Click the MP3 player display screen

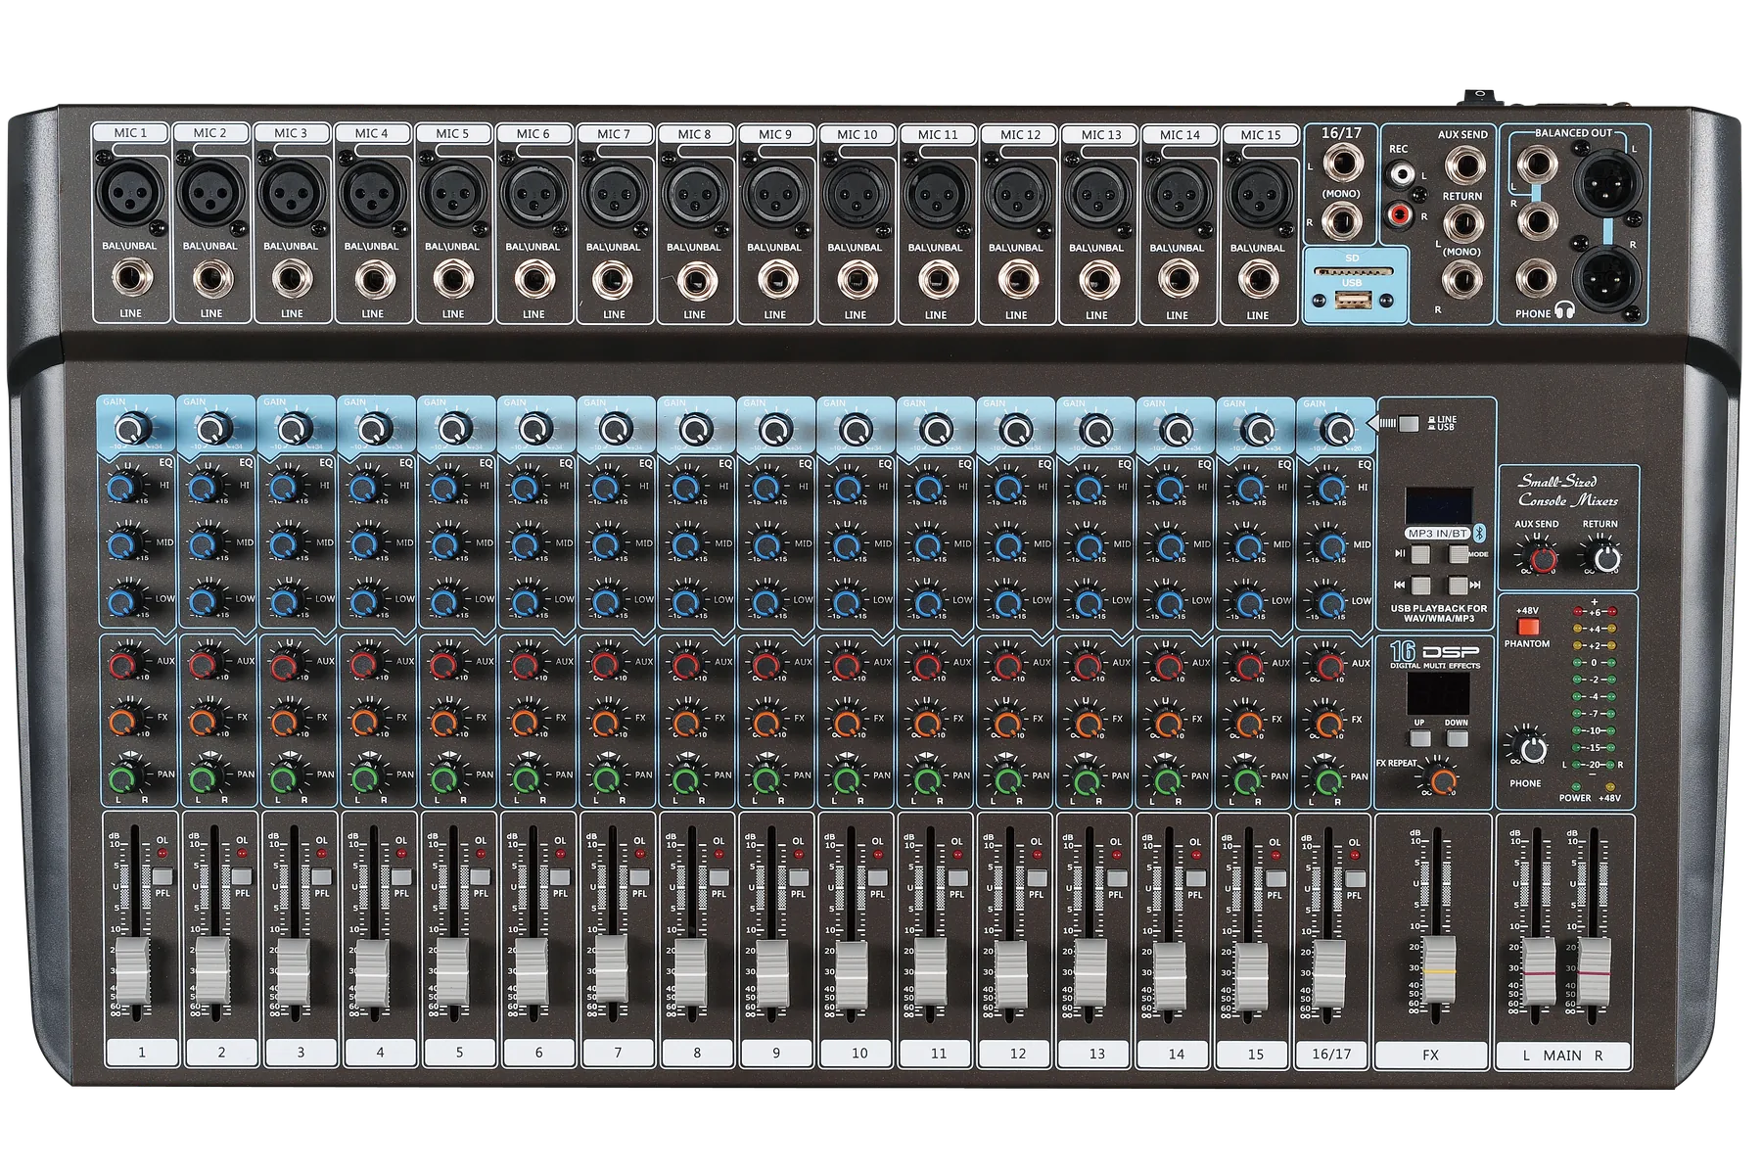1438,506
